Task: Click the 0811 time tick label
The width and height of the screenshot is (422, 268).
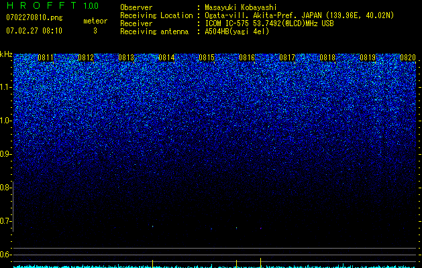Action: 46,58
